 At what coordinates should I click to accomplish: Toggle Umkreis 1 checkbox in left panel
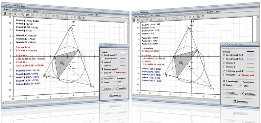tap(102, 62)
